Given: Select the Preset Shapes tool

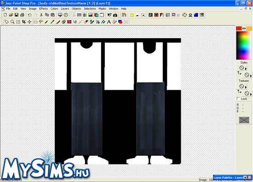Looking at the screenshot, I should pos(121,22).
